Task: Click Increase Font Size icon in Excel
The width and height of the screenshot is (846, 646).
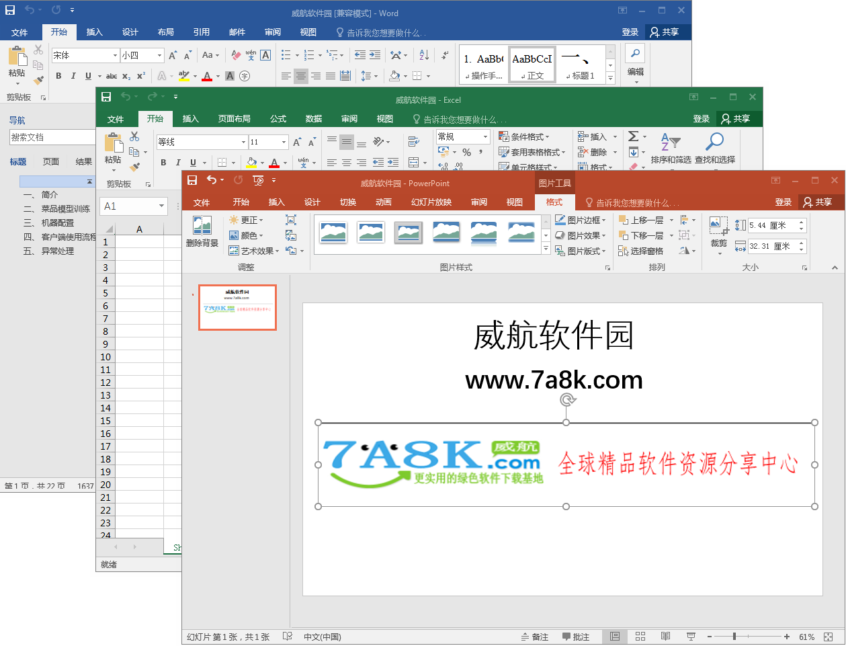Action: [297, 142]
